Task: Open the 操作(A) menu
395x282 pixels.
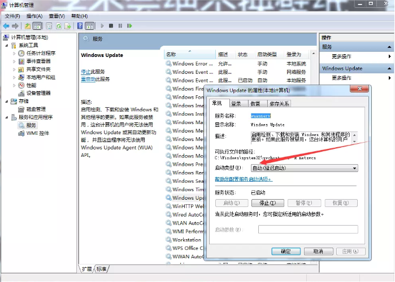Action: click(x=34, y=16)
